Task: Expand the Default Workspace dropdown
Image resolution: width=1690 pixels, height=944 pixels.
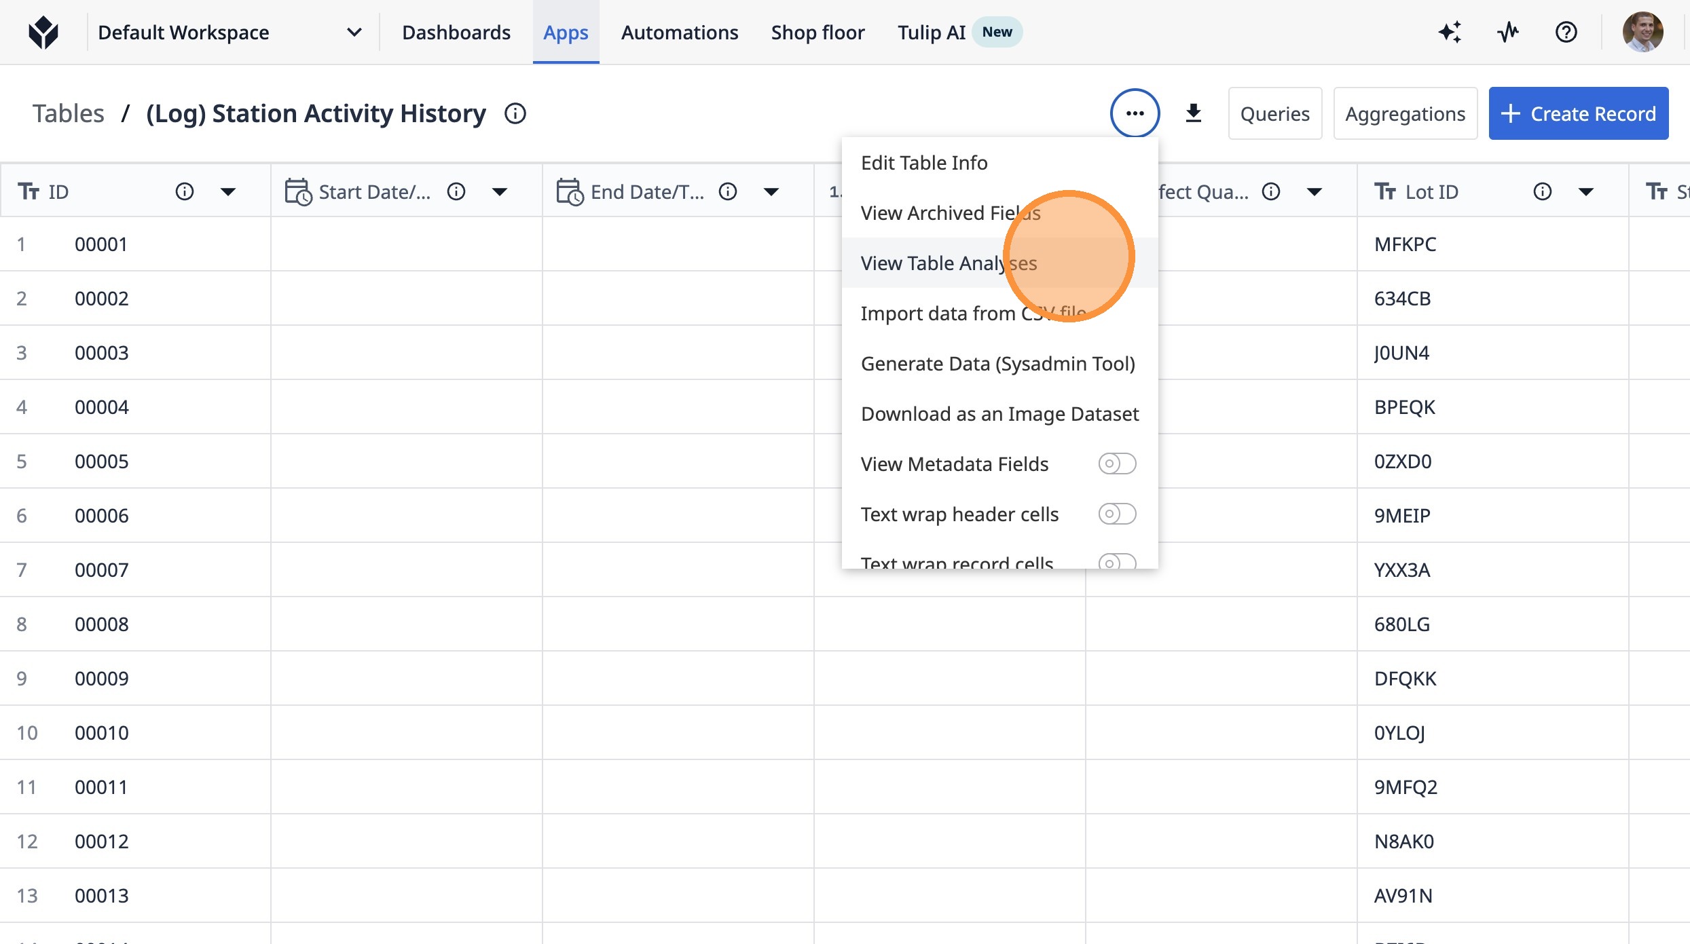Action: point(354,32)
